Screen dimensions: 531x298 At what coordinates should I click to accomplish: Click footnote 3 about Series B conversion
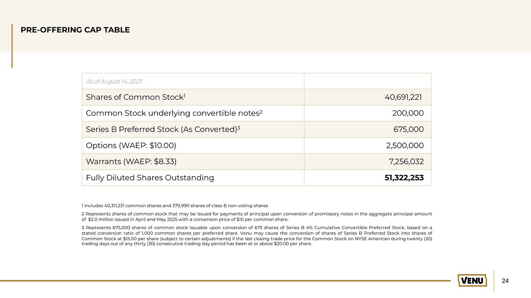[257, 236]
